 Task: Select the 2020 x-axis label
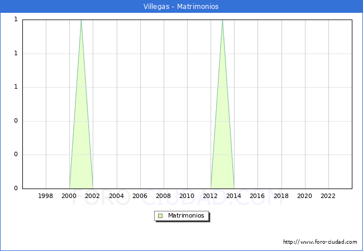(304, 196)
